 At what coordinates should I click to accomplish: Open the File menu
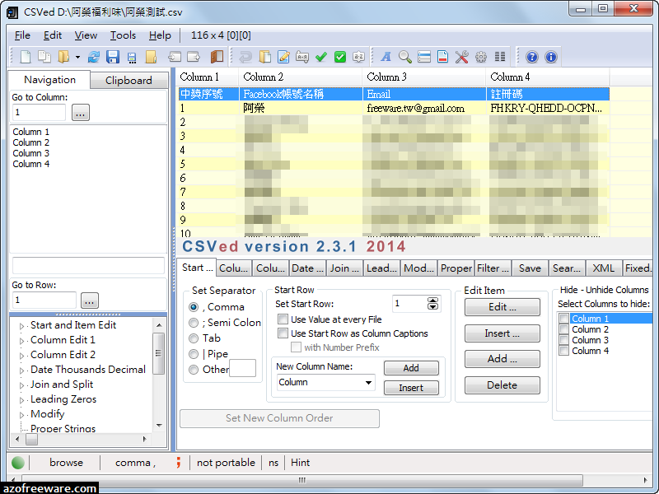coord(22,35)
